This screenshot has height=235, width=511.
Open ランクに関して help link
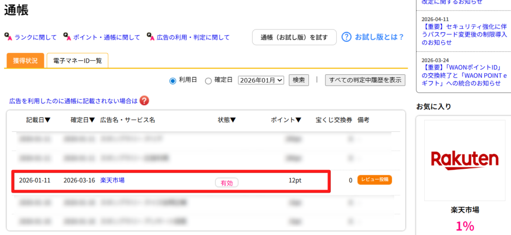[35, 37]
